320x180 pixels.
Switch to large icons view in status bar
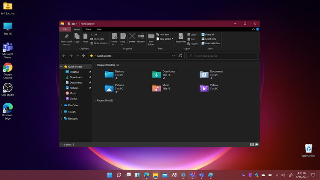257,145
